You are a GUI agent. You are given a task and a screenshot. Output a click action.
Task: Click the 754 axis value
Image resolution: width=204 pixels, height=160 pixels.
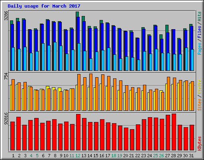pyautogui.click(x=6, y=76)
